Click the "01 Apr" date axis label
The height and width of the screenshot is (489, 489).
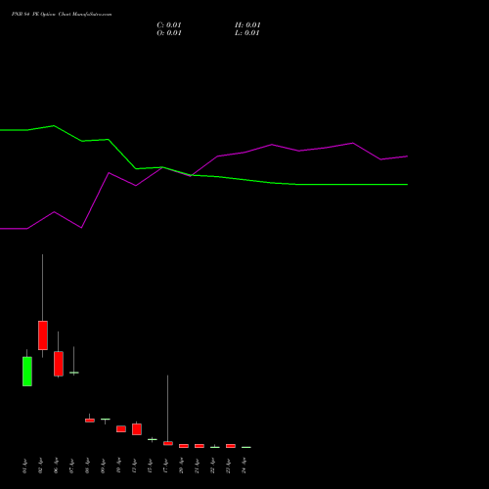25,466
